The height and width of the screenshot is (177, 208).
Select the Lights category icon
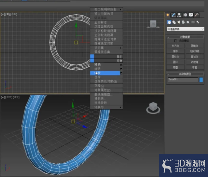[x=179, y=22]
